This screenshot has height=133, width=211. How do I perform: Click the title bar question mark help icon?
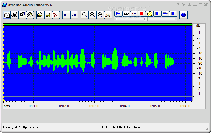tap(178, 5)
